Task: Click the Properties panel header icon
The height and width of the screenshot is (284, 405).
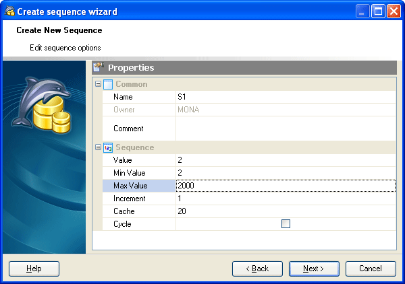Action: [x=99, y=67]
